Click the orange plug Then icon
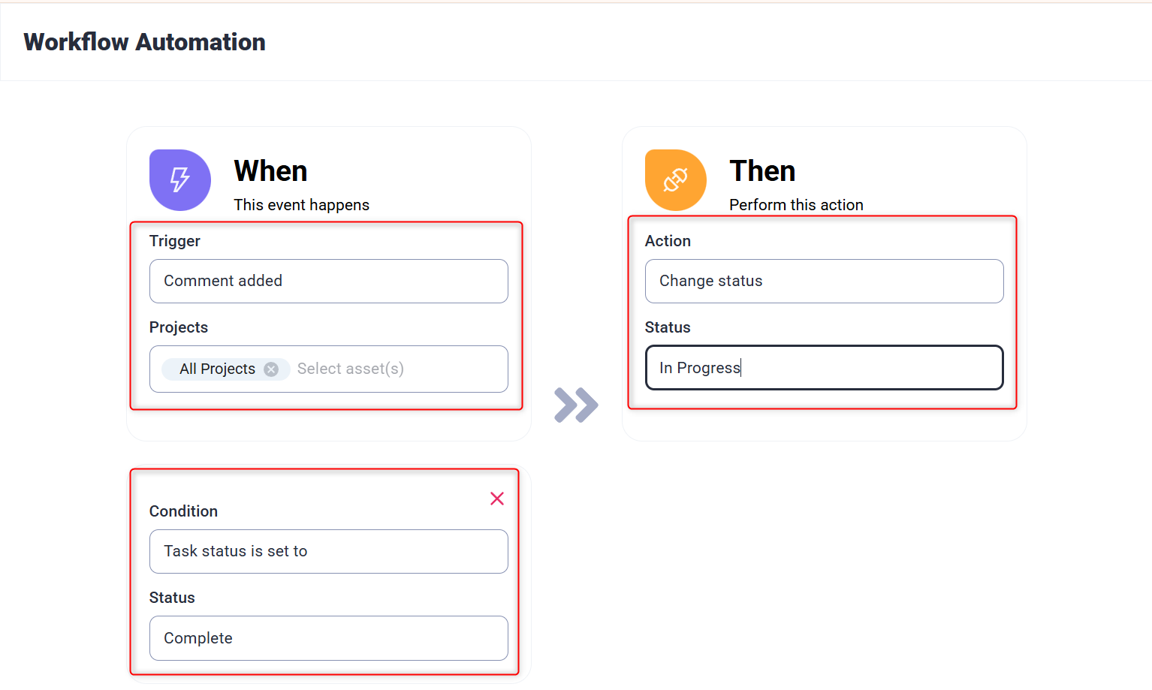Viewport: 1152px width, 690px height. [676, 180]
